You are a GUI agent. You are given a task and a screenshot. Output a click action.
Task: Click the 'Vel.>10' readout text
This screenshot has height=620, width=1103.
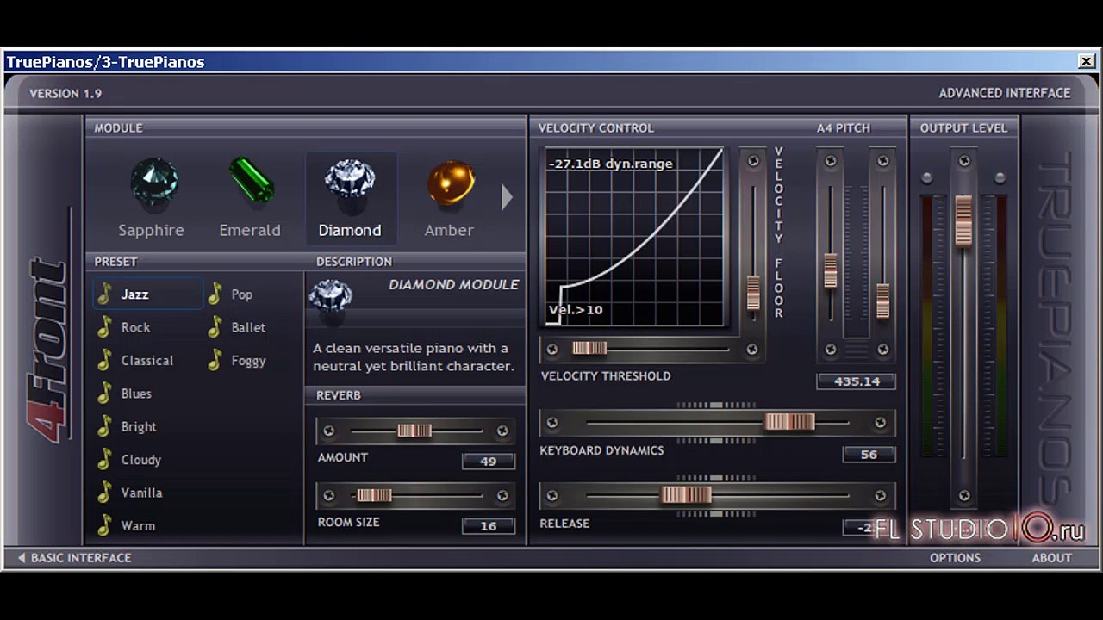(576, 310)
